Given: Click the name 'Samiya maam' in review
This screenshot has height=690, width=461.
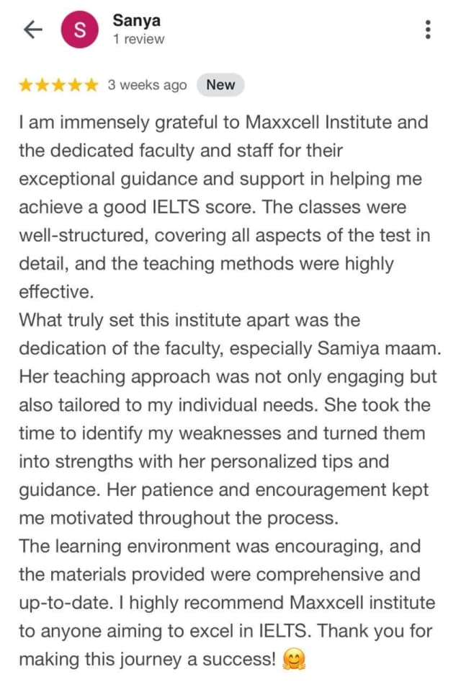Looking at the screenshot, I should 379,349.
